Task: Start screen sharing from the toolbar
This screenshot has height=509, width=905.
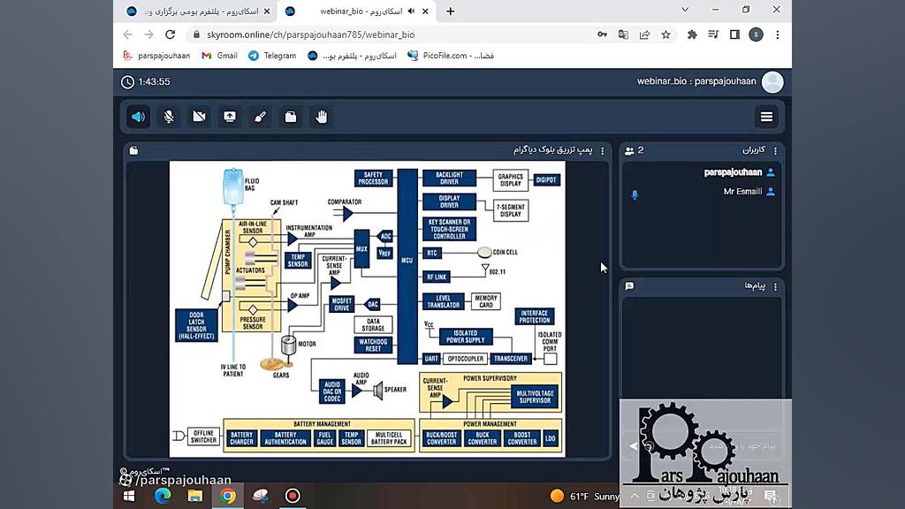Action: coord(230,117)
